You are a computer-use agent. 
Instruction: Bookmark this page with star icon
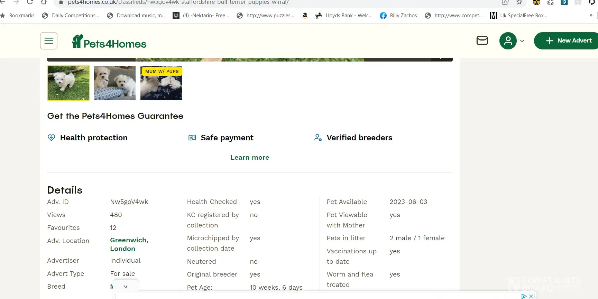click(519, 2)
